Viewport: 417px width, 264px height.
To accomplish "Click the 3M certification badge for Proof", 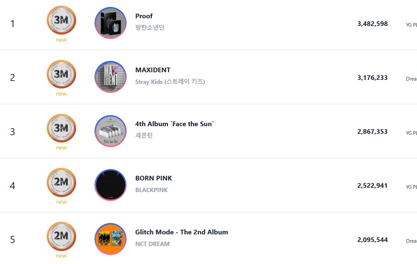I will pyautogui.click(x=61, y=20).
